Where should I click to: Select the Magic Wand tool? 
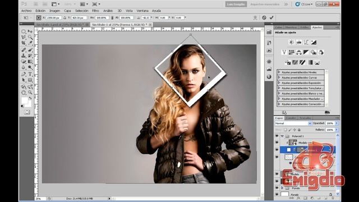pyautogui.click(x=30, y=37)
